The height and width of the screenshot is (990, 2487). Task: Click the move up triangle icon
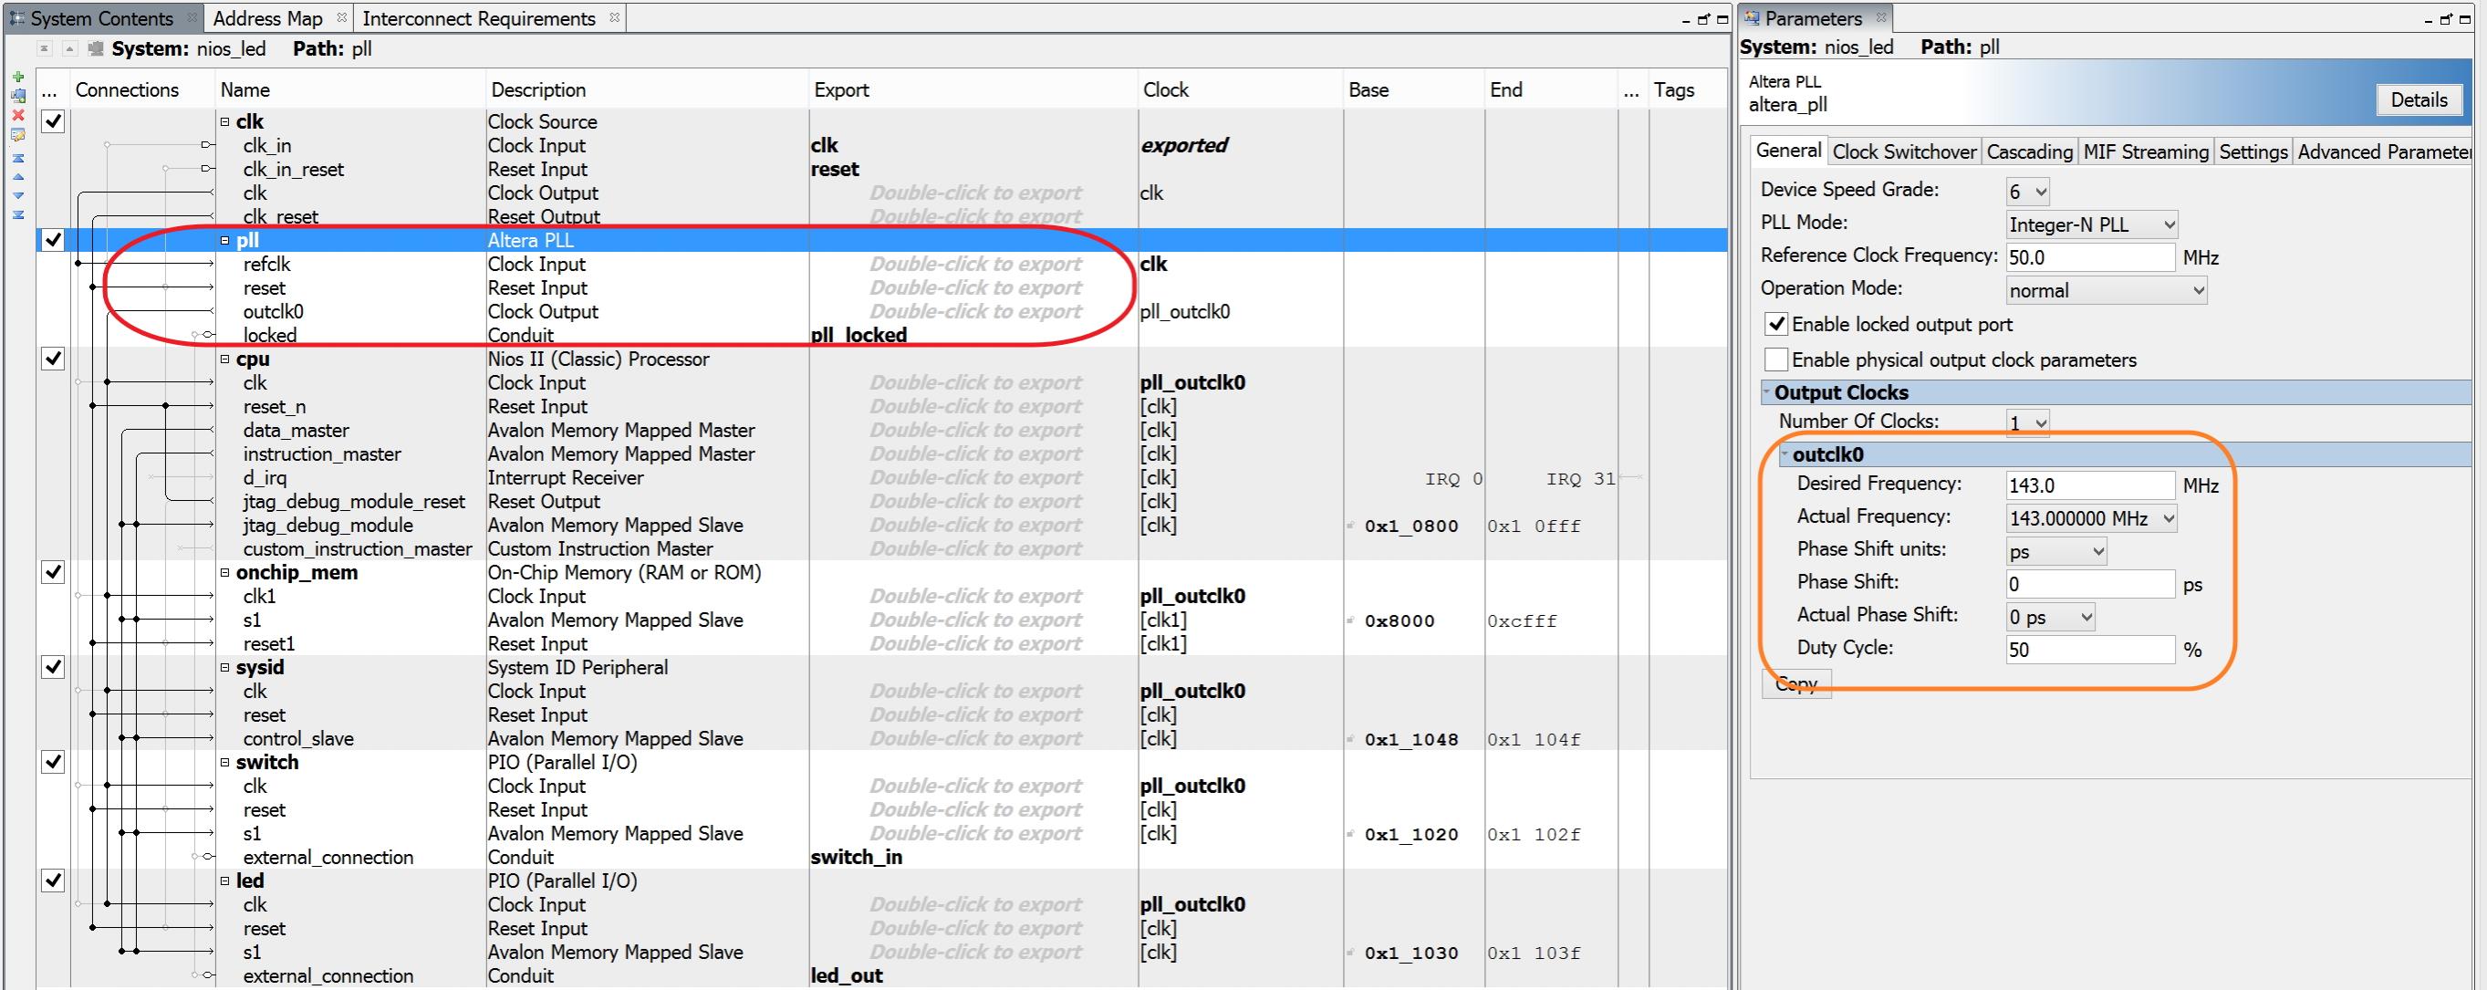(17, 177)
